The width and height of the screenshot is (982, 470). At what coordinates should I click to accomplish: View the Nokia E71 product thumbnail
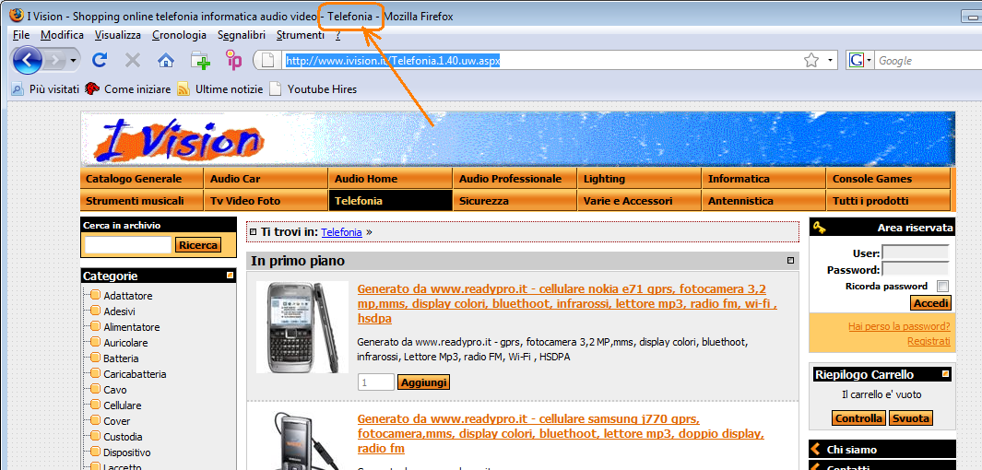(x=302, y=327)
